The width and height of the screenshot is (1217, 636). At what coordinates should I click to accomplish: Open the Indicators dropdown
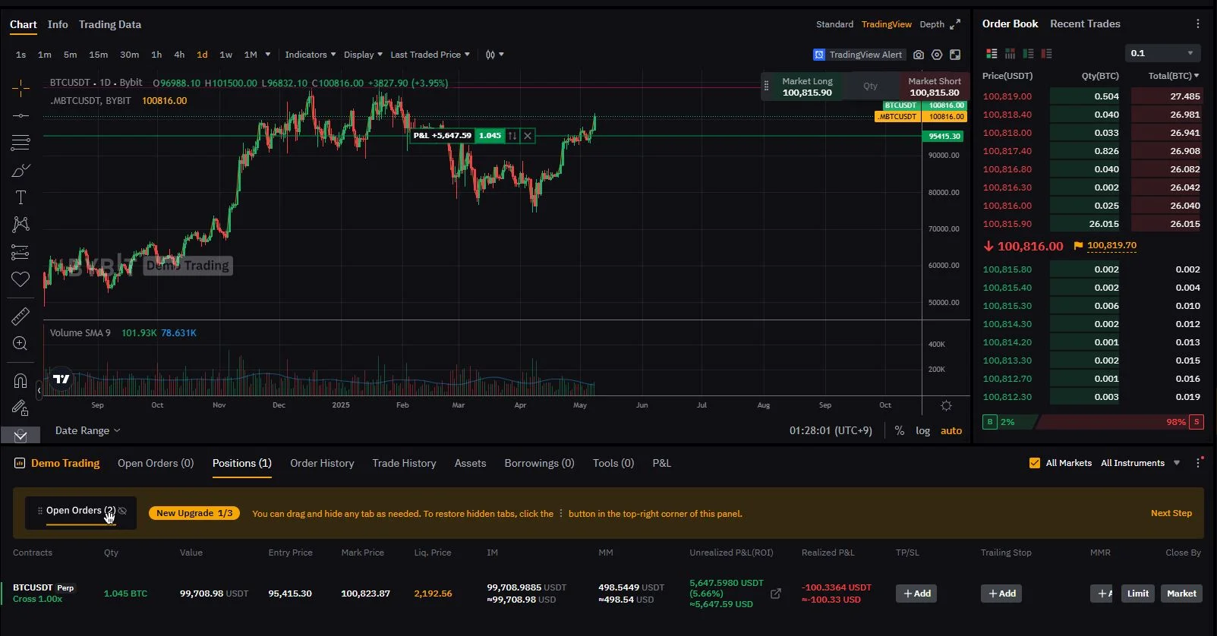pyautogui.click(x=311, y=55)
